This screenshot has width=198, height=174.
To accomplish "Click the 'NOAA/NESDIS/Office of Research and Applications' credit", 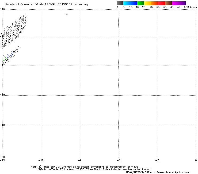I will pos(158,172).
